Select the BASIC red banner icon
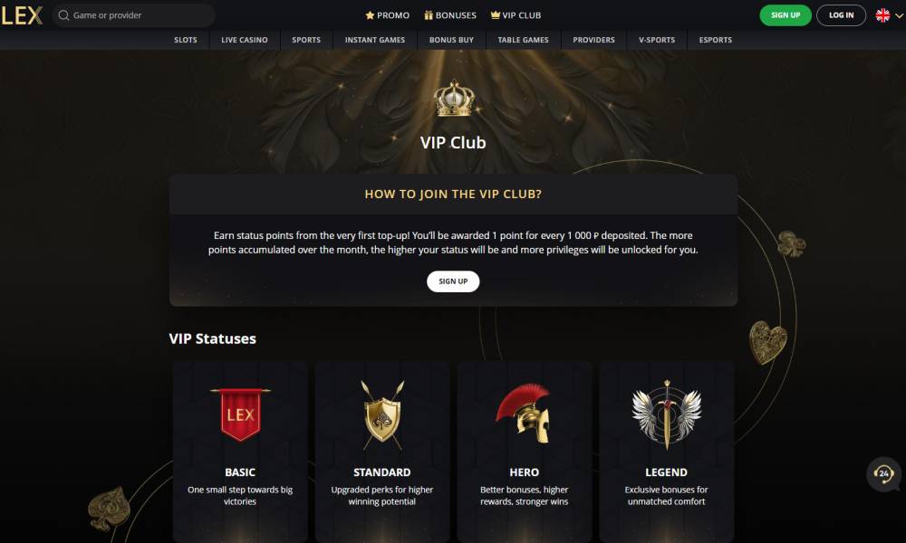 (240, 414)
